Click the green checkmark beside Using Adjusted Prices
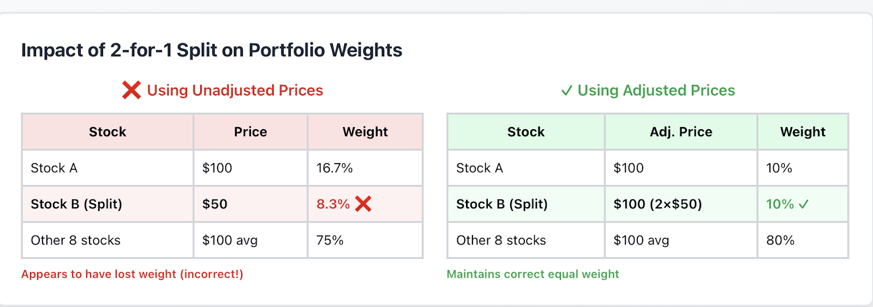 point(567,91)
